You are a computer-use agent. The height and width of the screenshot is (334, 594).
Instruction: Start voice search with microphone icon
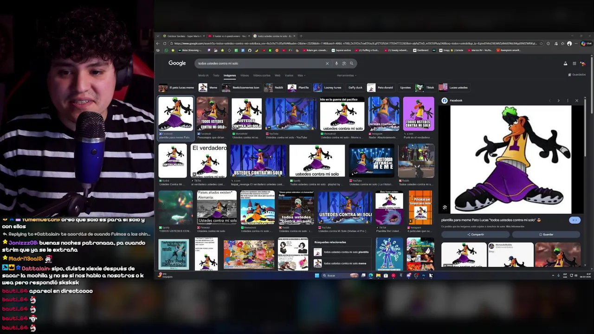[x=336, y=64]
